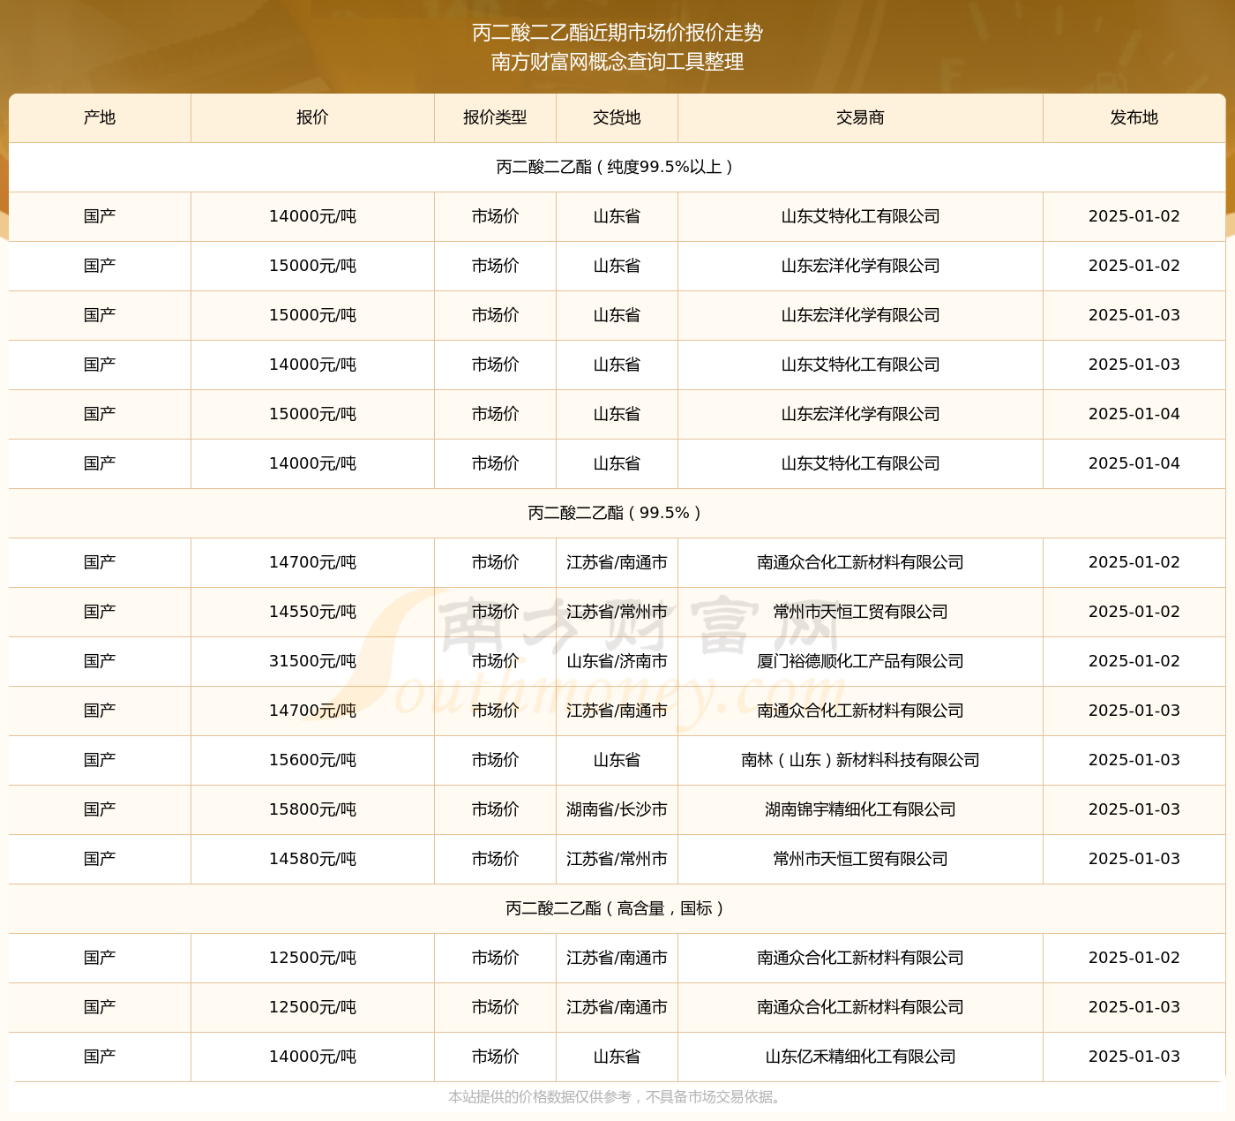Click the 交易商 column header

coord(860,117)
